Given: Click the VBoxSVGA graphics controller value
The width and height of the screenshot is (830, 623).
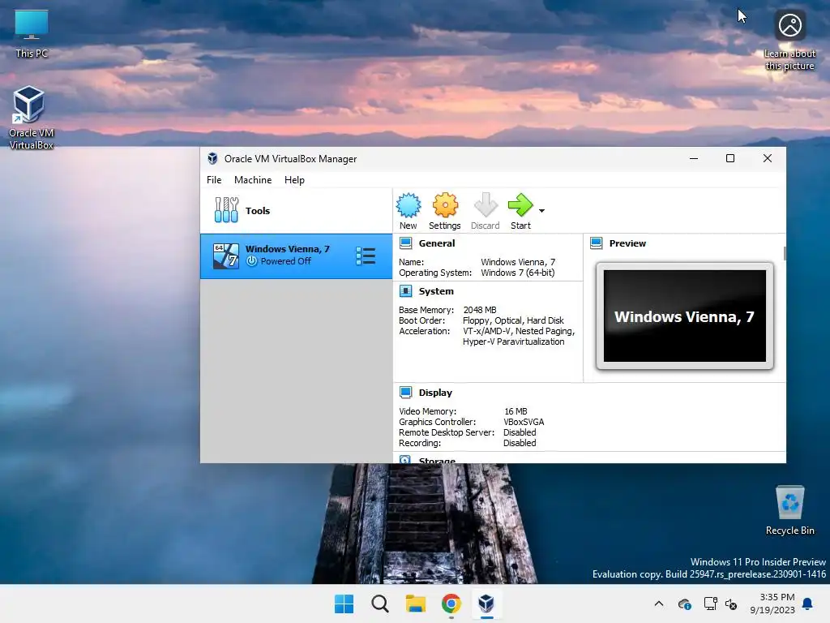Looking at the screenshot, I should click(524, 422).
